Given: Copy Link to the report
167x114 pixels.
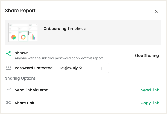Looking at the screenshot, I should point(150,103).
